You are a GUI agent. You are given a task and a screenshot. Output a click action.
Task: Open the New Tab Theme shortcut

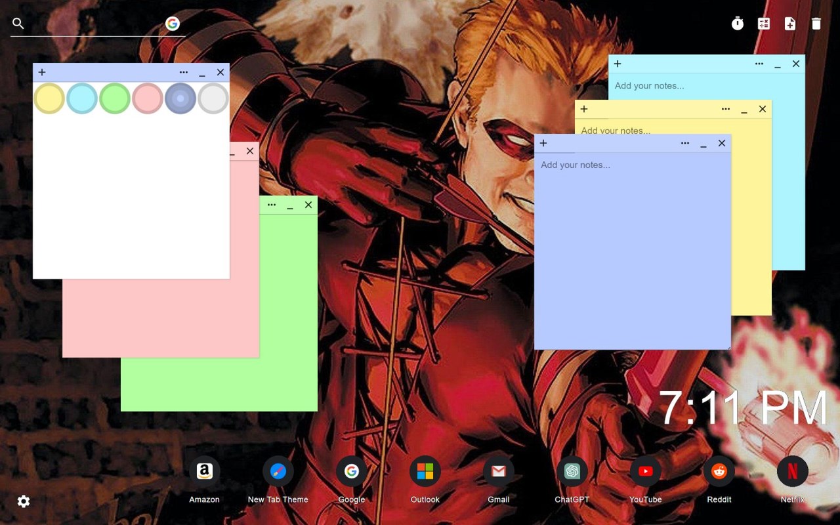(278, 471)
